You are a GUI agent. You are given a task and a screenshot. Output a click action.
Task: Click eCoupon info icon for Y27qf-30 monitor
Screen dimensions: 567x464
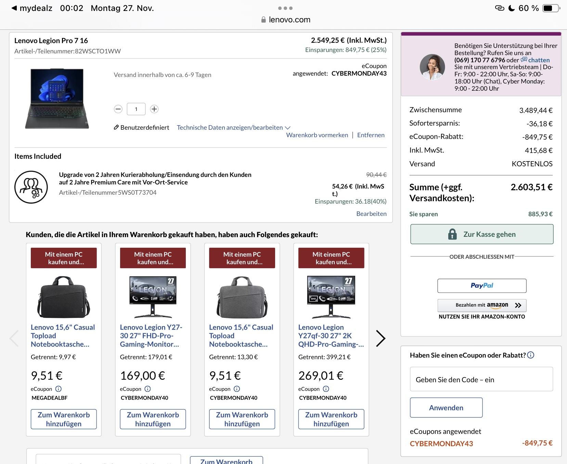pyautogui.click(x=326, y=389)
